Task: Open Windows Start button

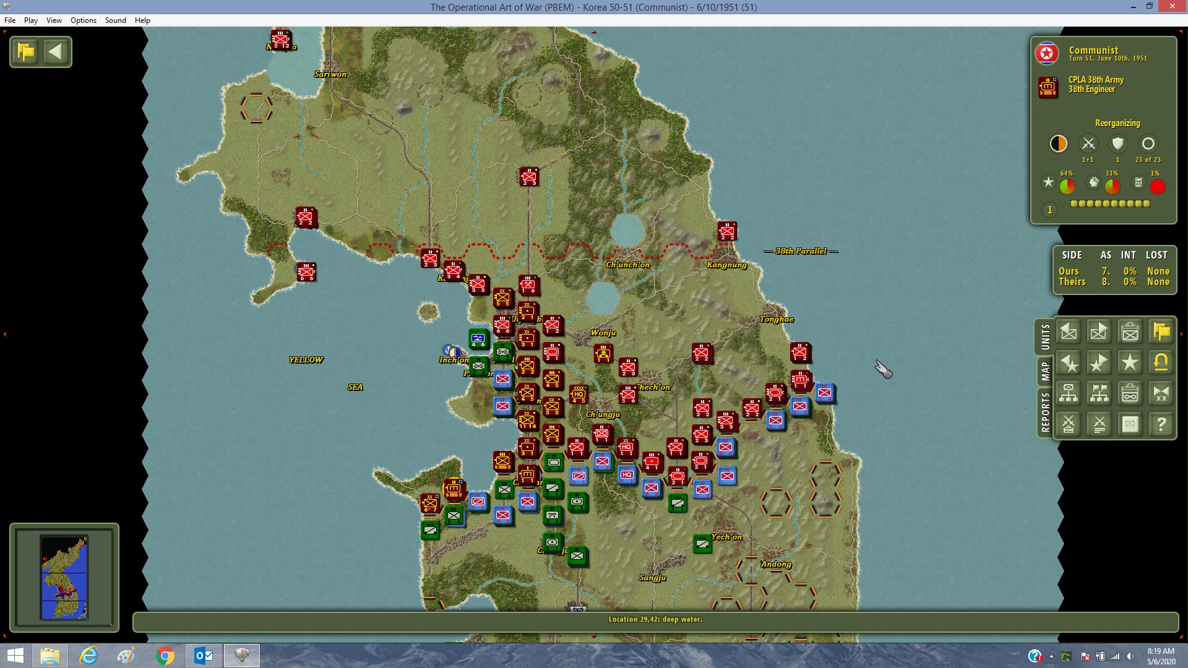Action: pos(15,656)
